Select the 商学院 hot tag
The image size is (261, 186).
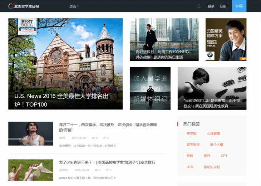point(191,133)
